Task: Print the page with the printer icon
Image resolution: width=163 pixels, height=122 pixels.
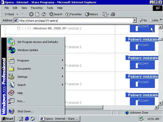Action: pos(113,14)
